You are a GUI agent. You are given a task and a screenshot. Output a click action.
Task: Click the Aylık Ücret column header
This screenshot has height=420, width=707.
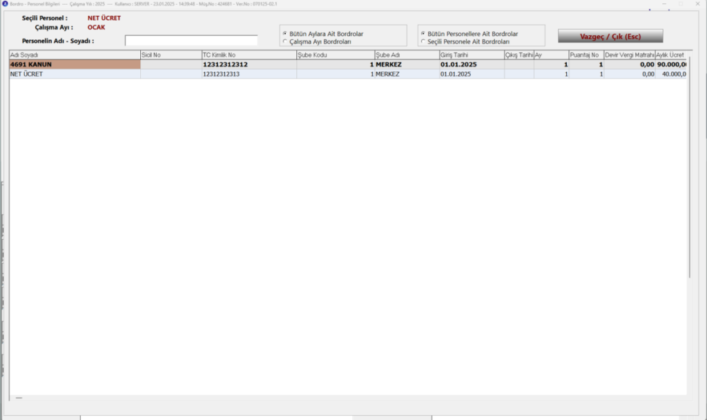(670, 55)
